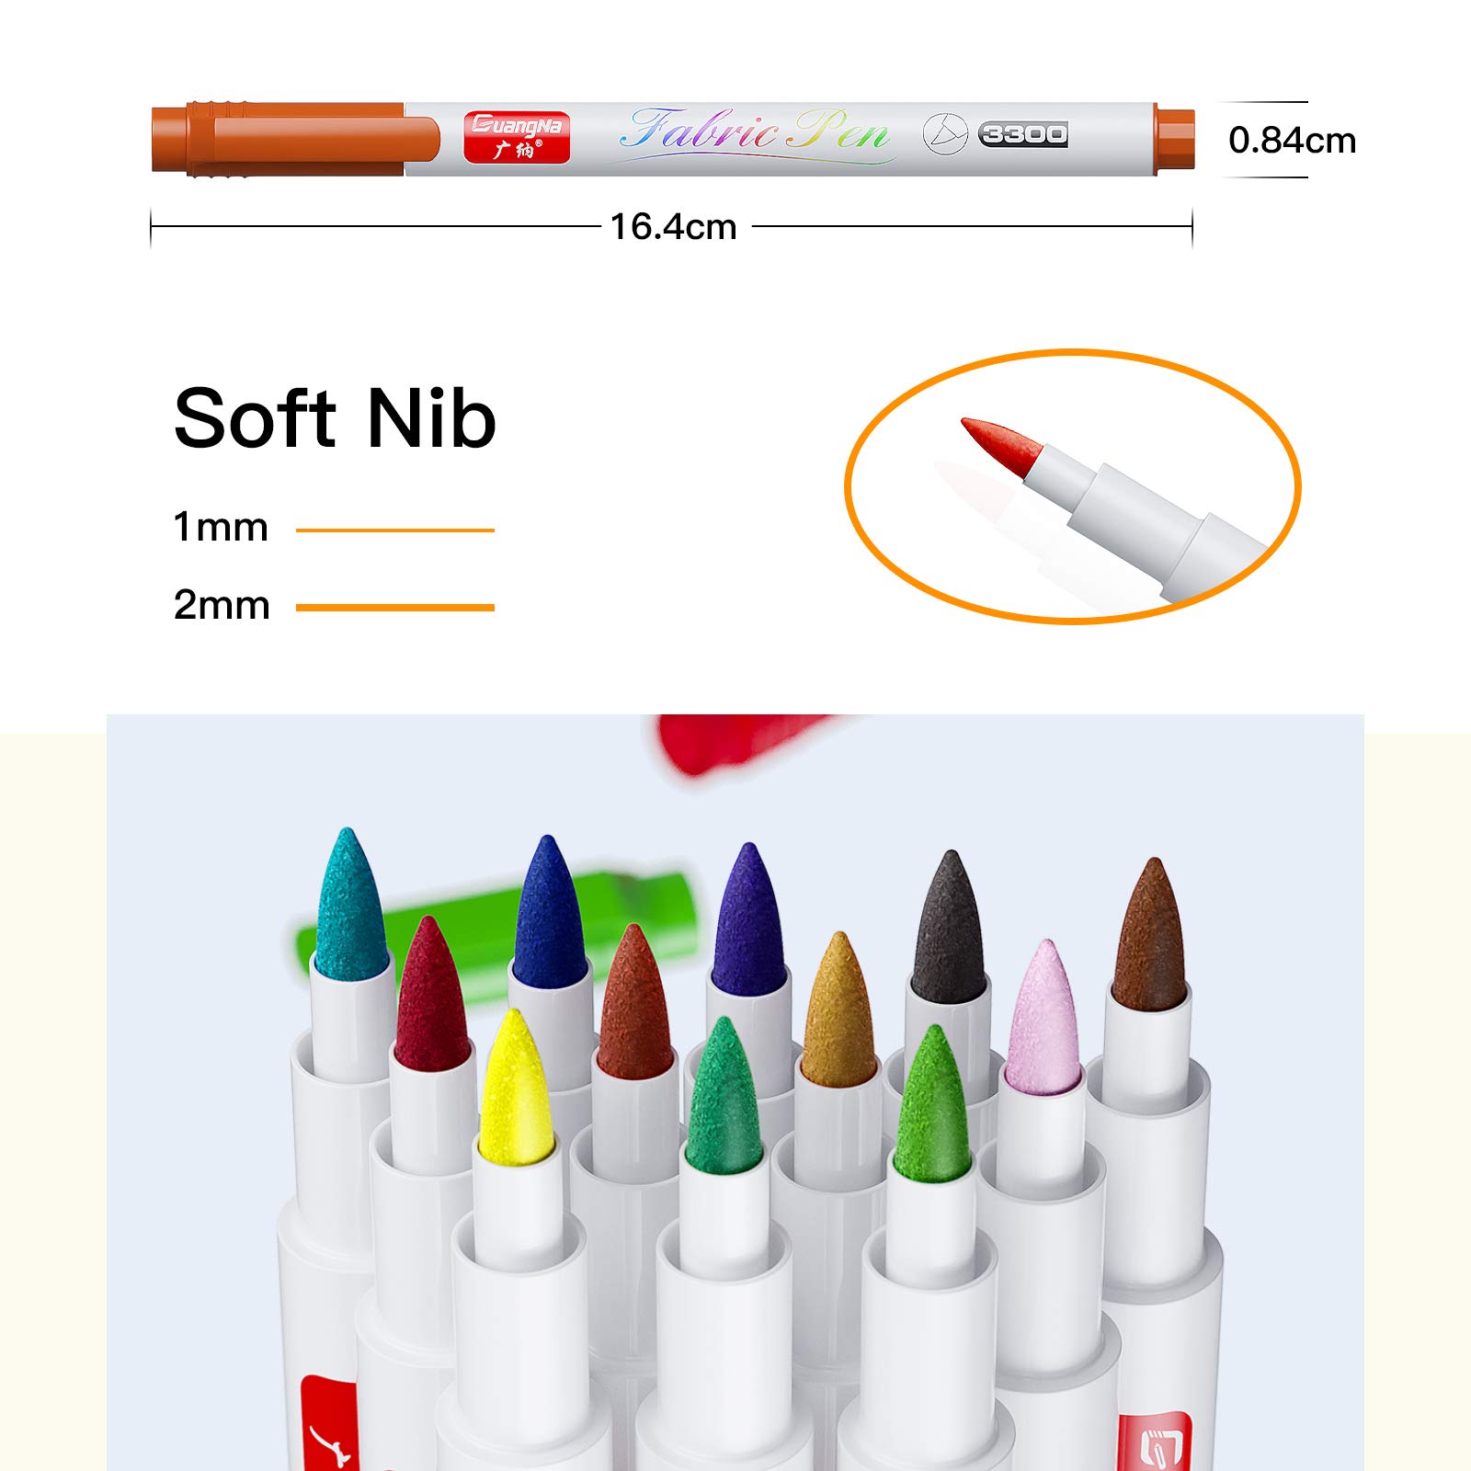Select the black marker tip
This screenshot has height=1471, width=1471.
(950, 927)
